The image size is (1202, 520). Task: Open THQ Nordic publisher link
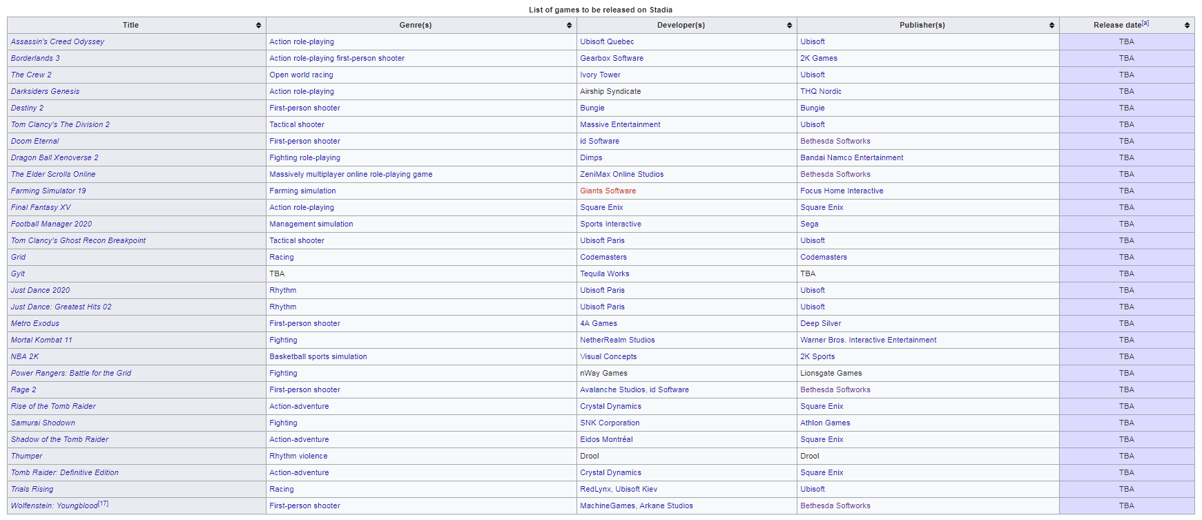pyautogui.click(x=821, y=91)
